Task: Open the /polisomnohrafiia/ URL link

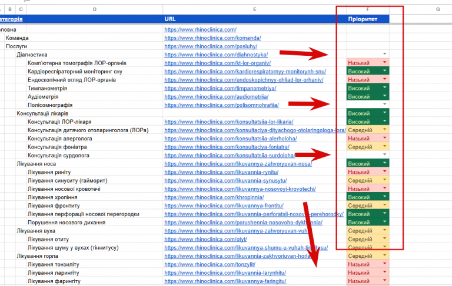Action: (222, 105)
